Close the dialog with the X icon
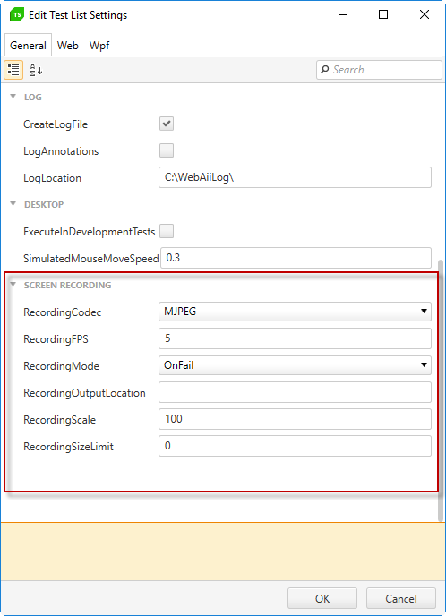The height and width of the screenshot is (616, 446). 425,14
